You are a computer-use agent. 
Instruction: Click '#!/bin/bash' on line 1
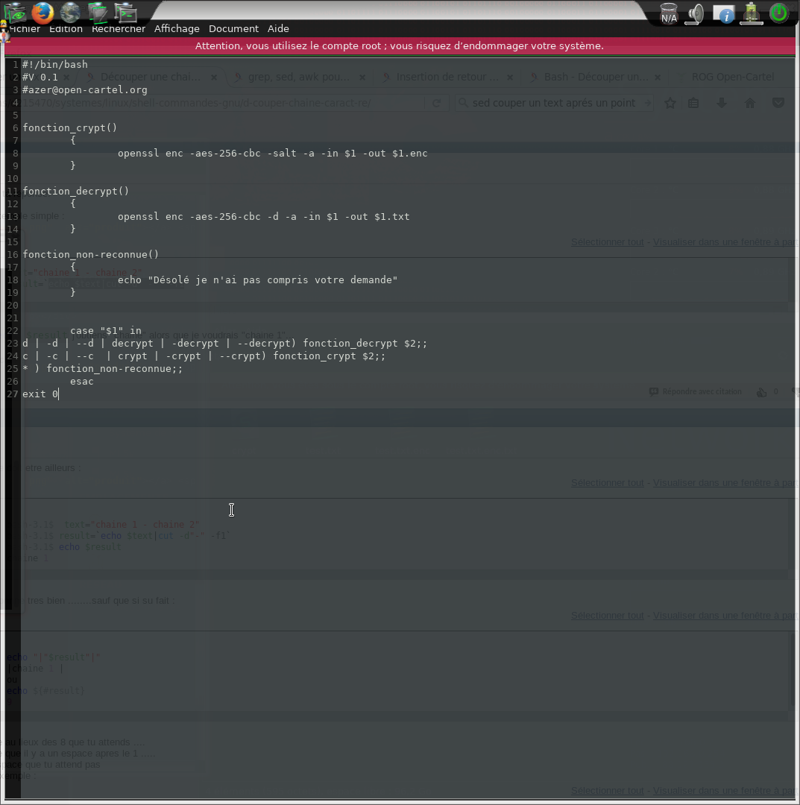(55, 65)
